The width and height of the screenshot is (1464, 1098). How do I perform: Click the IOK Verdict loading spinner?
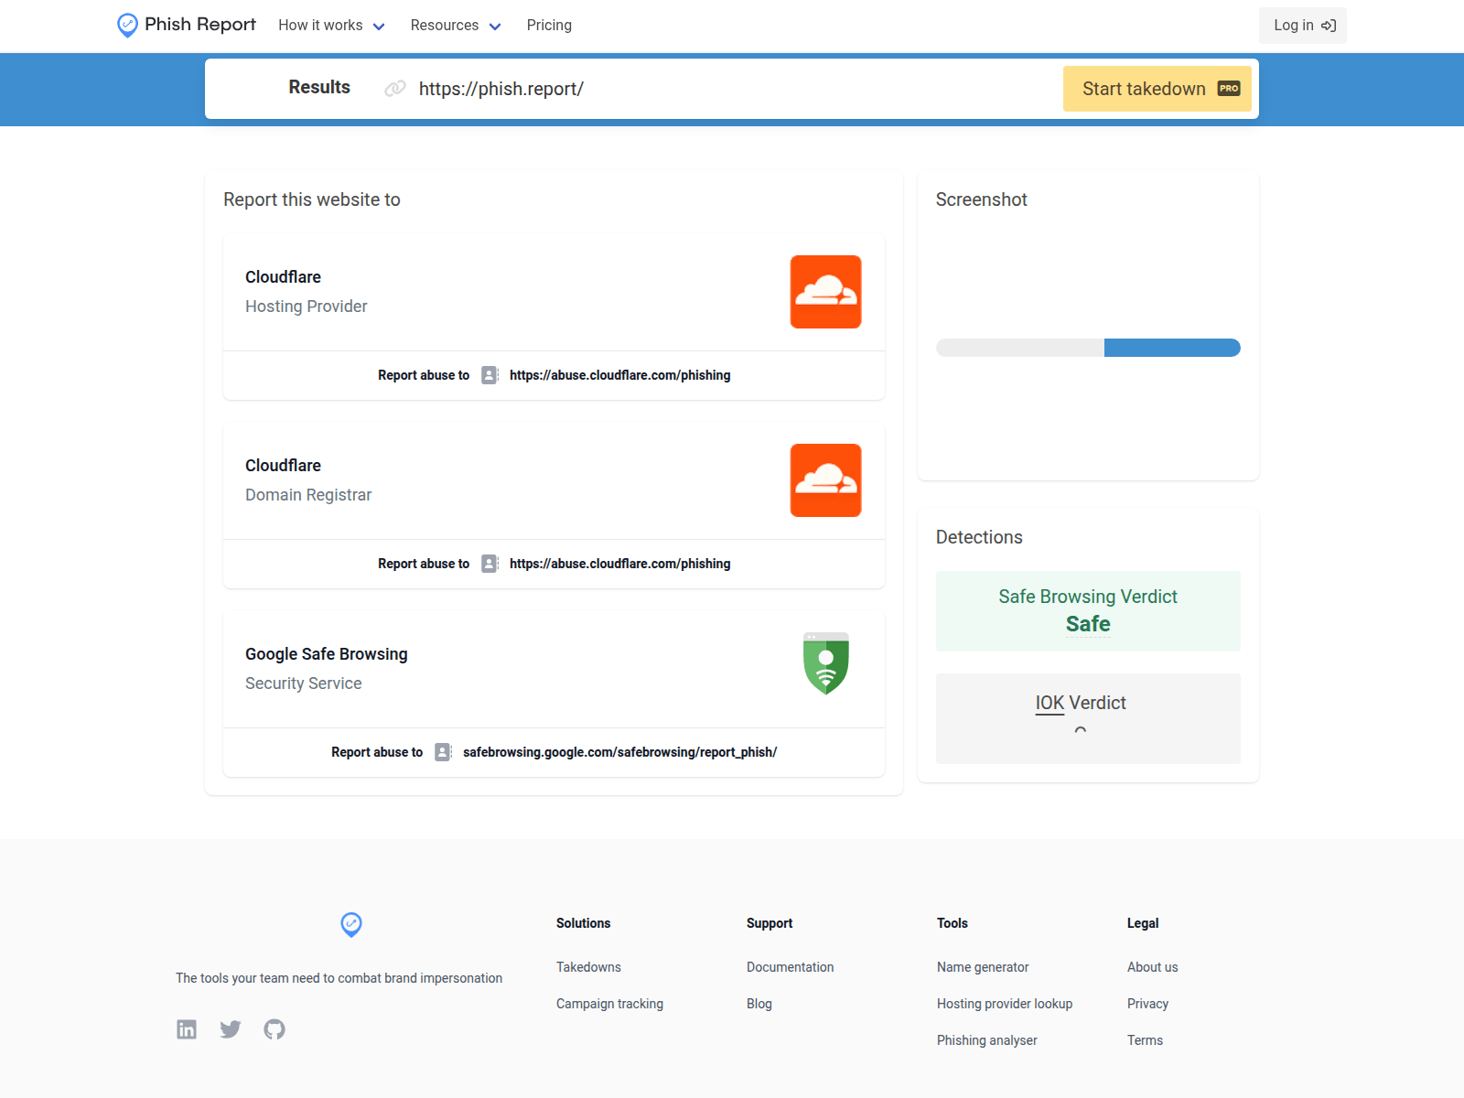pyautogui.click(x=1081, y=730)
